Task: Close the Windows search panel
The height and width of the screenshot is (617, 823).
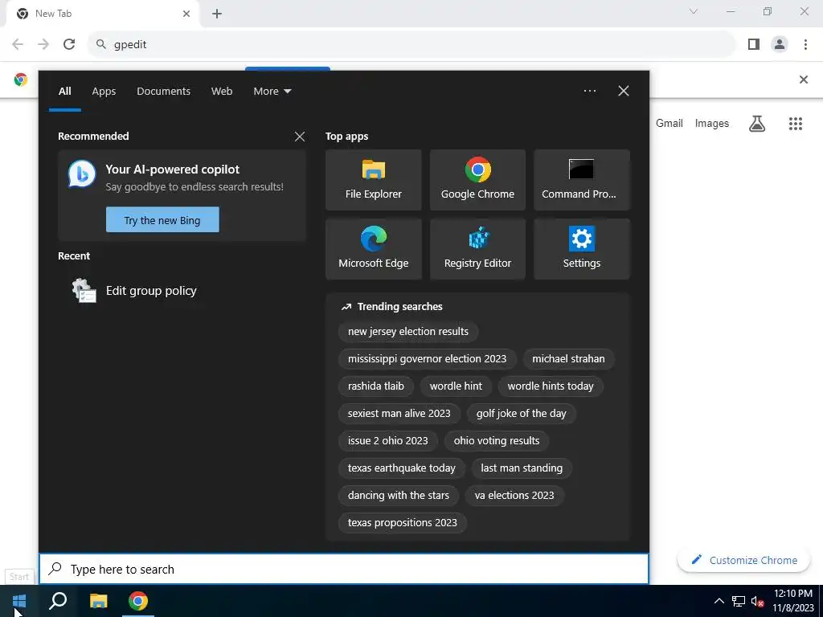Action: [x=624, y=91]
